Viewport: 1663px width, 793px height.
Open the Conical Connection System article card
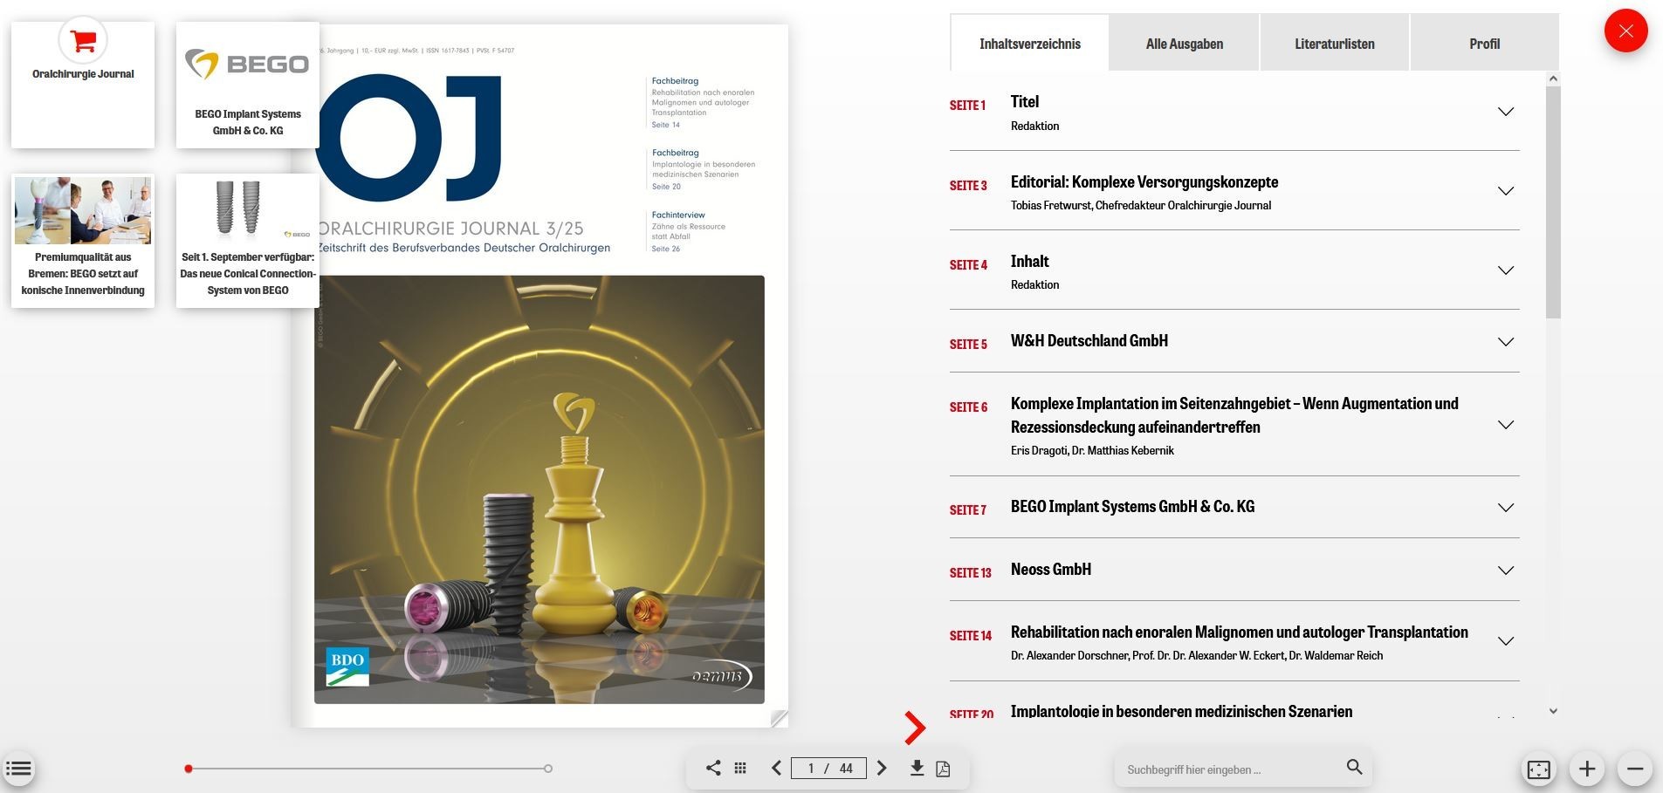point(248,241)
